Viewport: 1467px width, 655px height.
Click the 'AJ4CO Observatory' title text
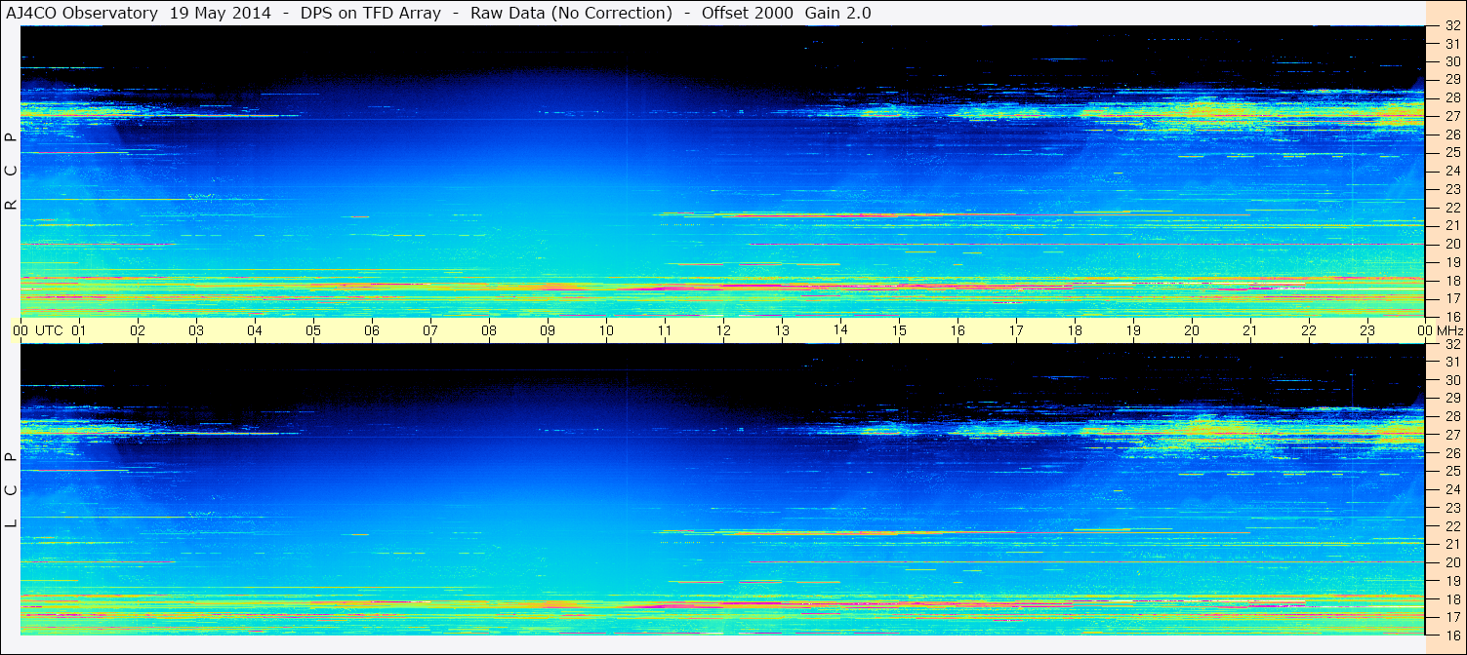pos(84,13)
